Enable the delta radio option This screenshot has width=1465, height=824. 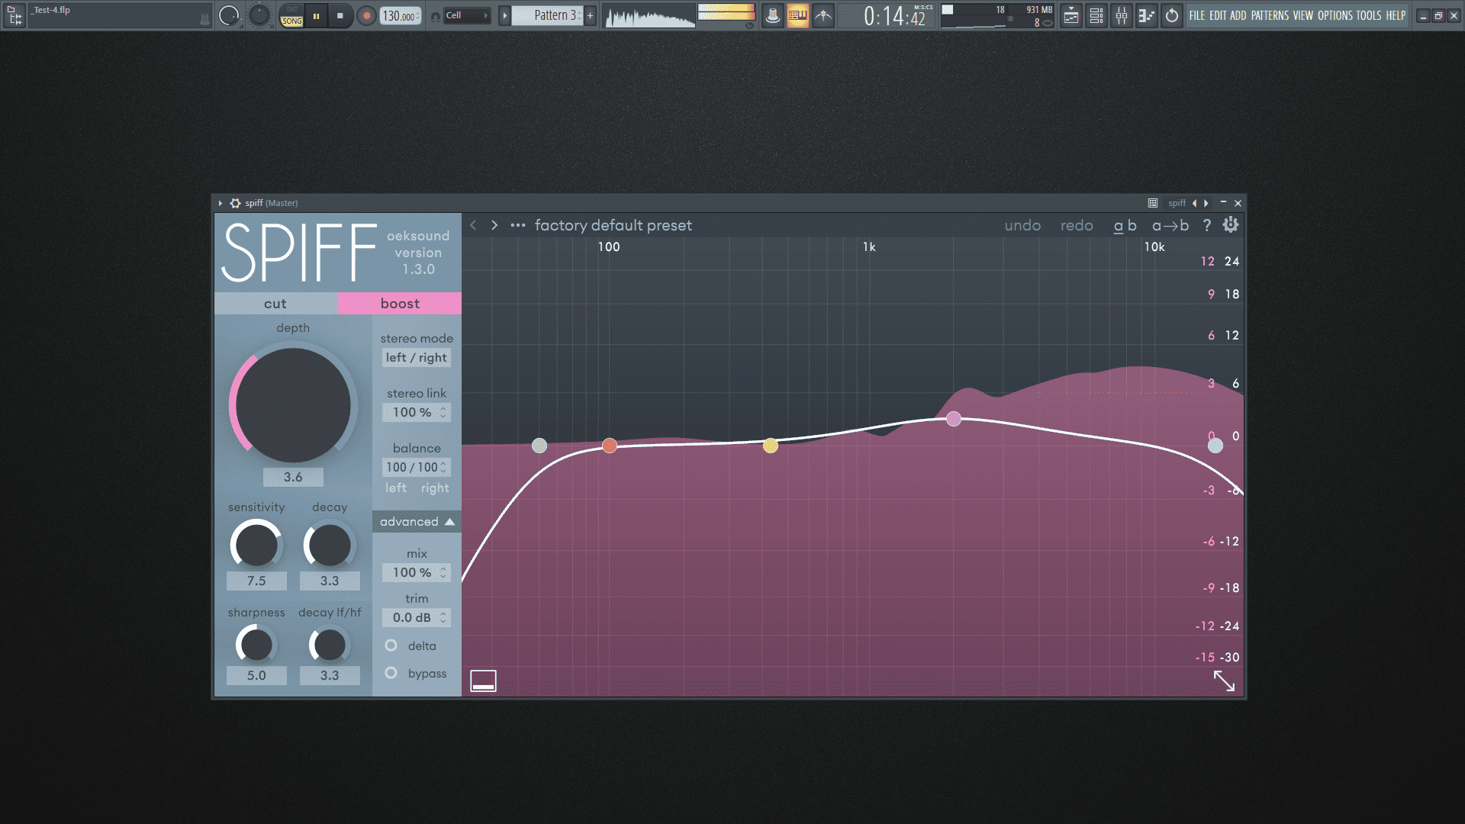pyautogui.click(x=391, y=645)
